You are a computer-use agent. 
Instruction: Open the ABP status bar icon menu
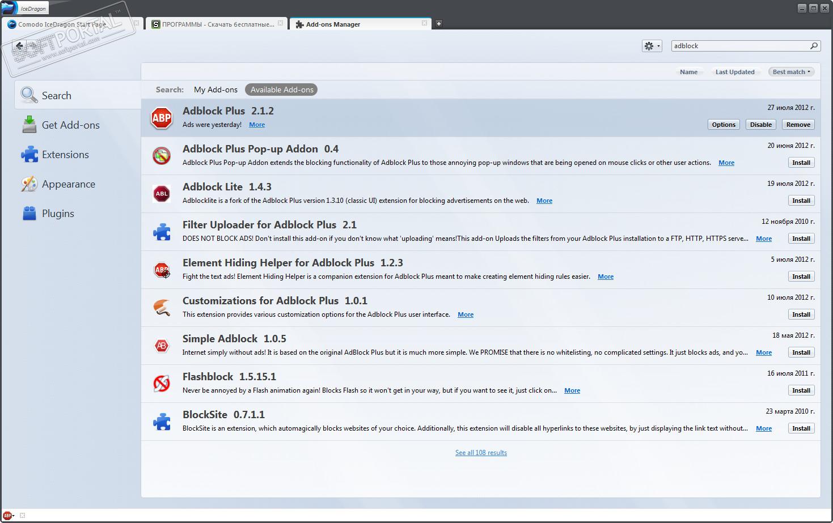tap(9, 516)
